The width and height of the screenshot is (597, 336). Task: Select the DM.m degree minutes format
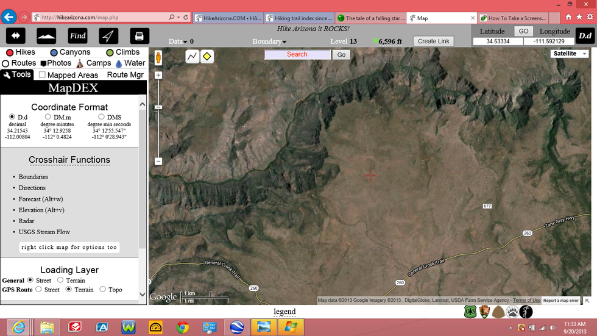(x=48, y=116)
